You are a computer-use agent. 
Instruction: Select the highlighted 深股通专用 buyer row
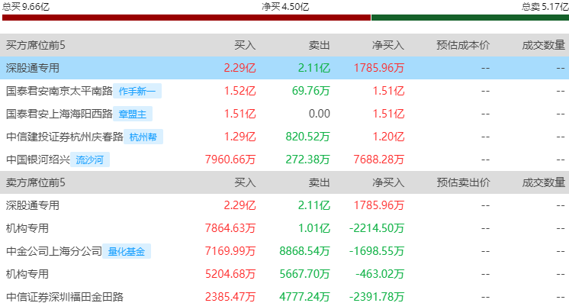[284, 68]
